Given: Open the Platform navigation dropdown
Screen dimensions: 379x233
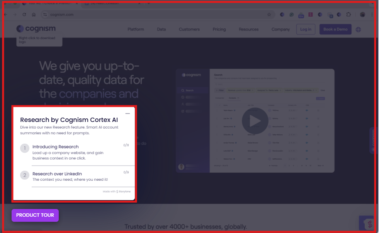Looking at the screenshot, I should (136, 29).
